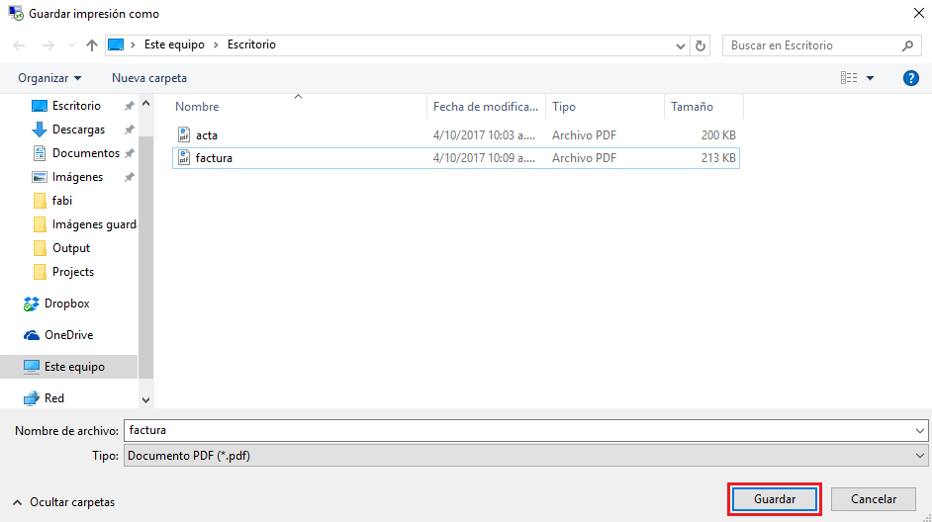Sort files by the Nombre column
The width and height of the screenshot is (932, 522).
(x=198, y=107)
